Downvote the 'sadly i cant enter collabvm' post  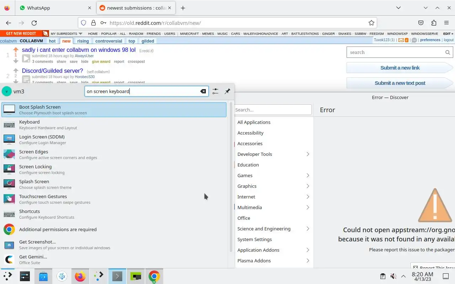pyautogui.click(x=16, y=61)
